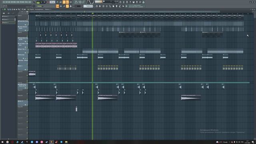Click the red record button

tap(48, 2)
